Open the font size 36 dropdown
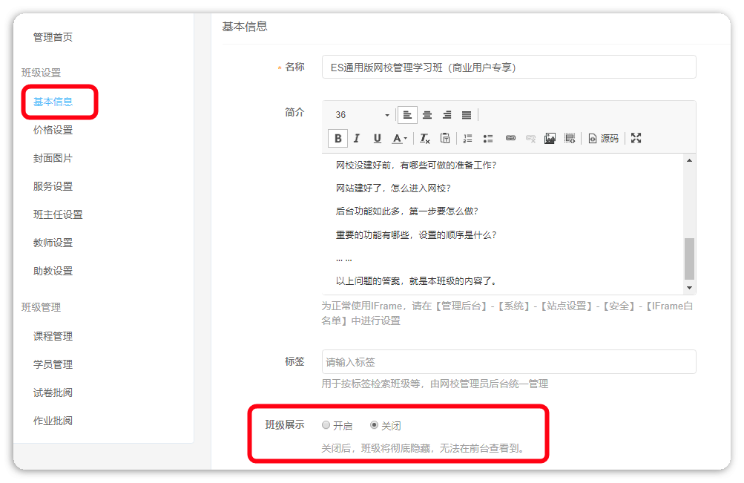Viewport: 744px width, 483px height. tap(363, 115)
